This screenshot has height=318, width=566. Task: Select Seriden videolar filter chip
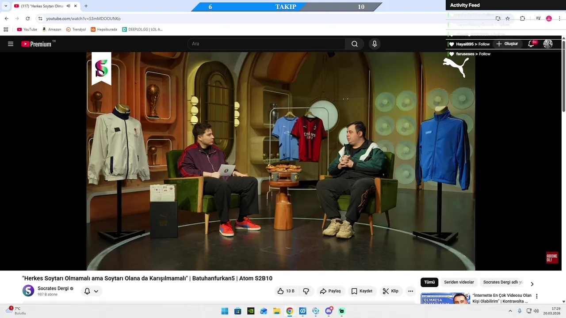[x=459, y=282]
